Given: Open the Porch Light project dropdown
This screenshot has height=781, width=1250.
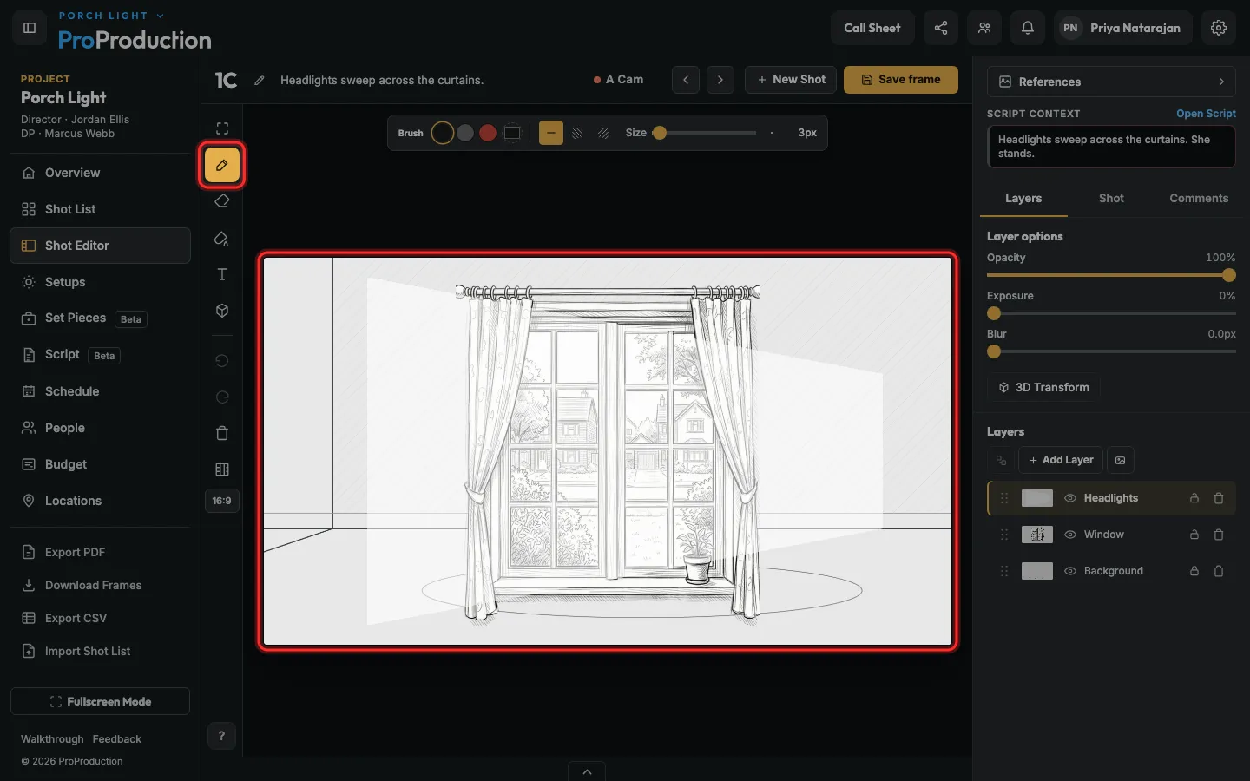Looking at the screenshot, I should point(111,16).
